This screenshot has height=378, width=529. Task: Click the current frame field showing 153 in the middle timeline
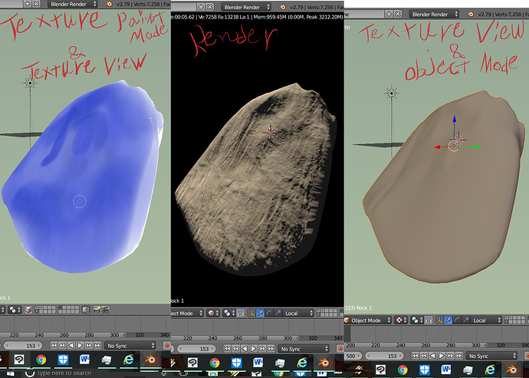[197, 349]
